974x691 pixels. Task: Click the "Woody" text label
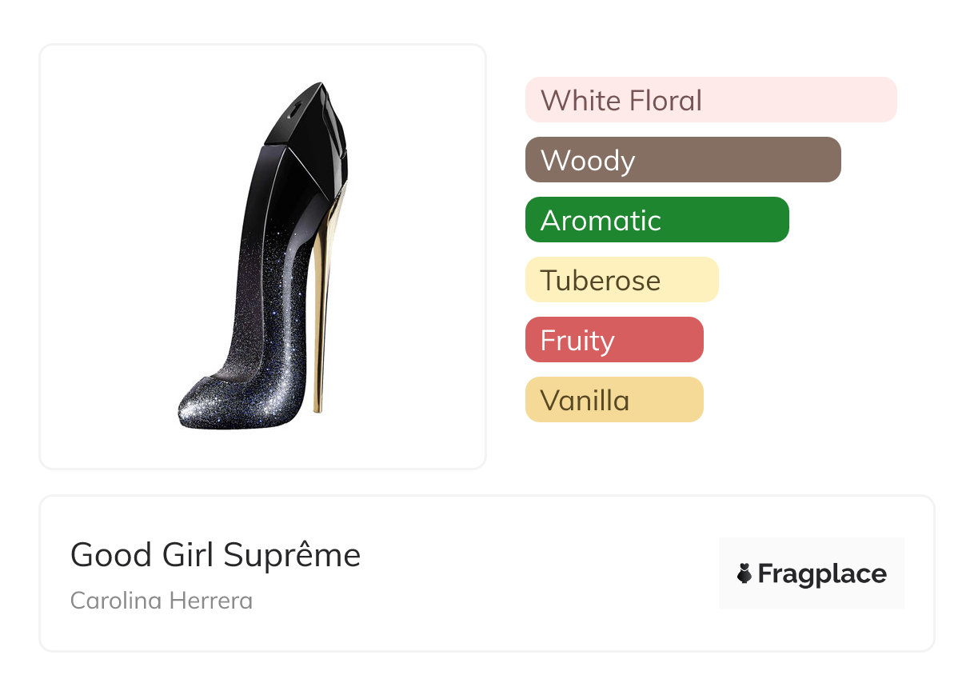pos(588,161)
